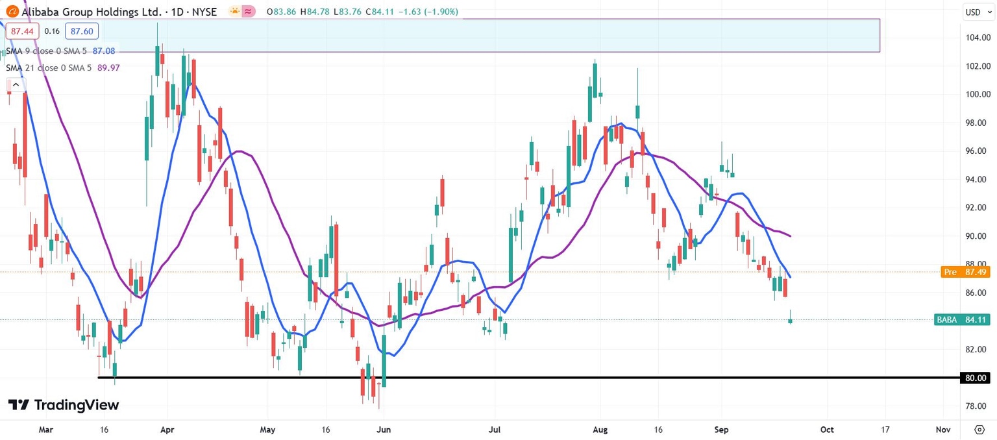Viewport: 997px width, 440px height.
Task: Open chart settings gear icon
Action: tap(979, 430)
